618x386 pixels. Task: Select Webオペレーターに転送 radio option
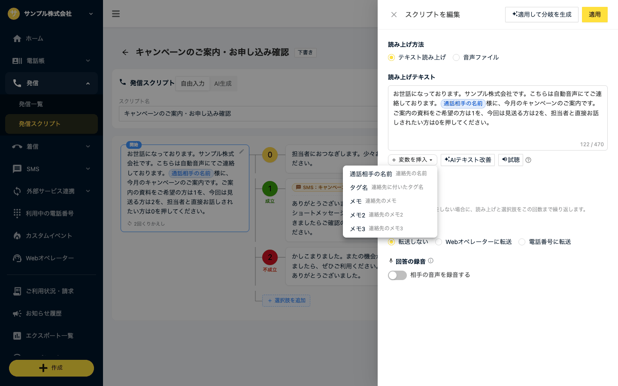tap(439, 242)
